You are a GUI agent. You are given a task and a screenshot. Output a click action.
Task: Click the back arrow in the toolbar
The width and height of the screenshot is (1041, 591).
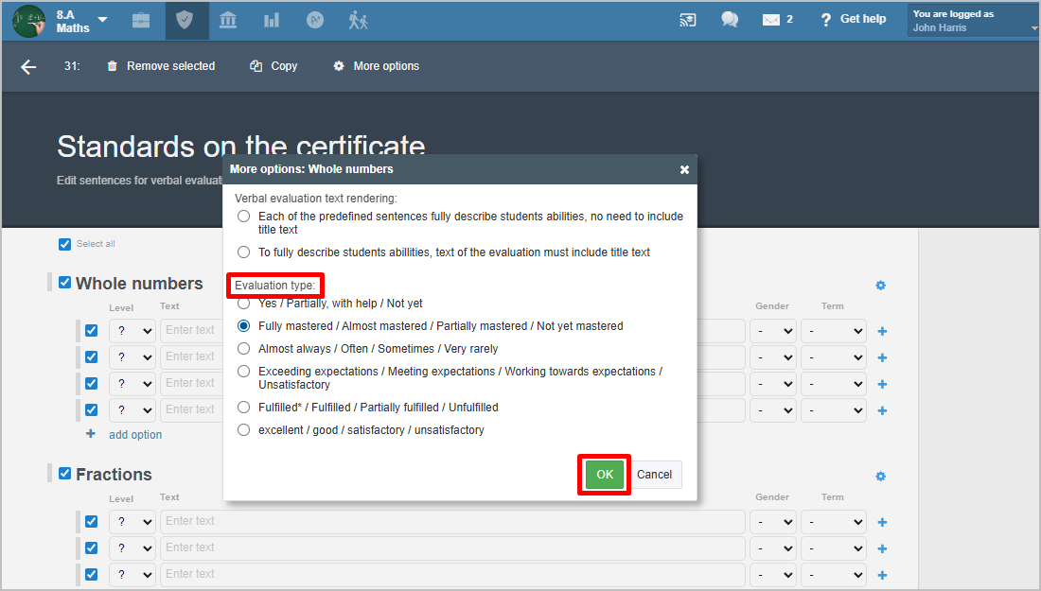28,66
